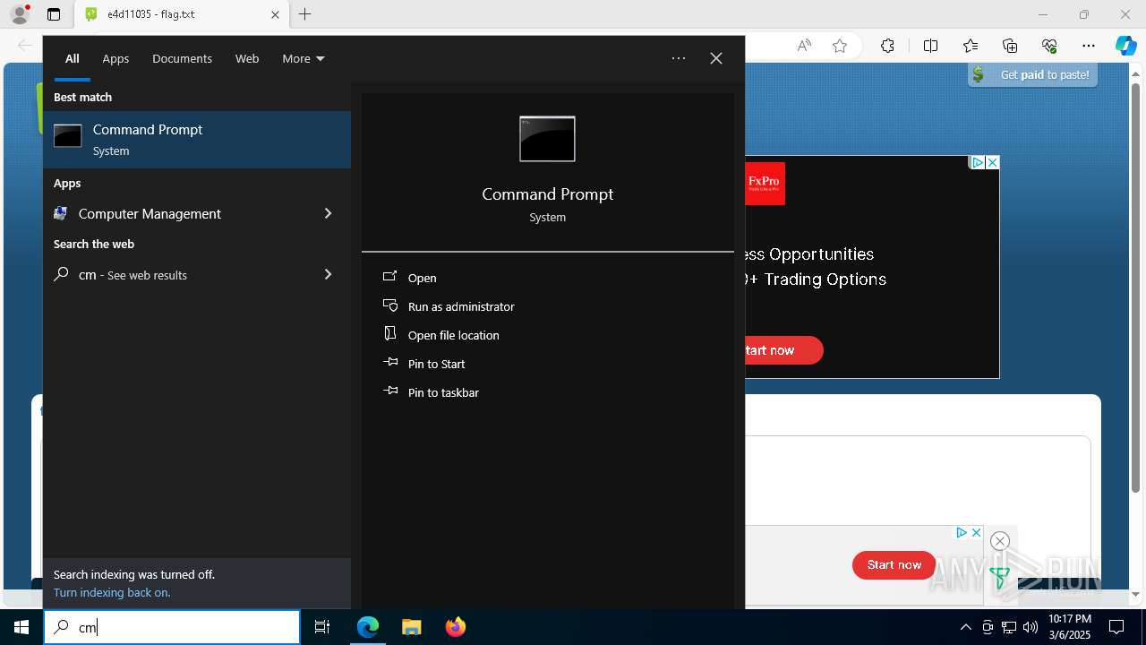Open Edge Extensions icon
This screenshot has height=645, width=1146.
tap(887, 46)
